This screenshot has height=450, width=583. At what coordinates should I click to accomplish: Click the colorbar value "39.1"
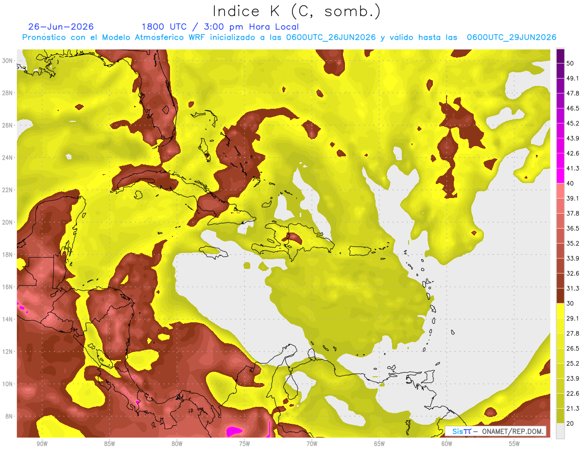tap(573, 198)
